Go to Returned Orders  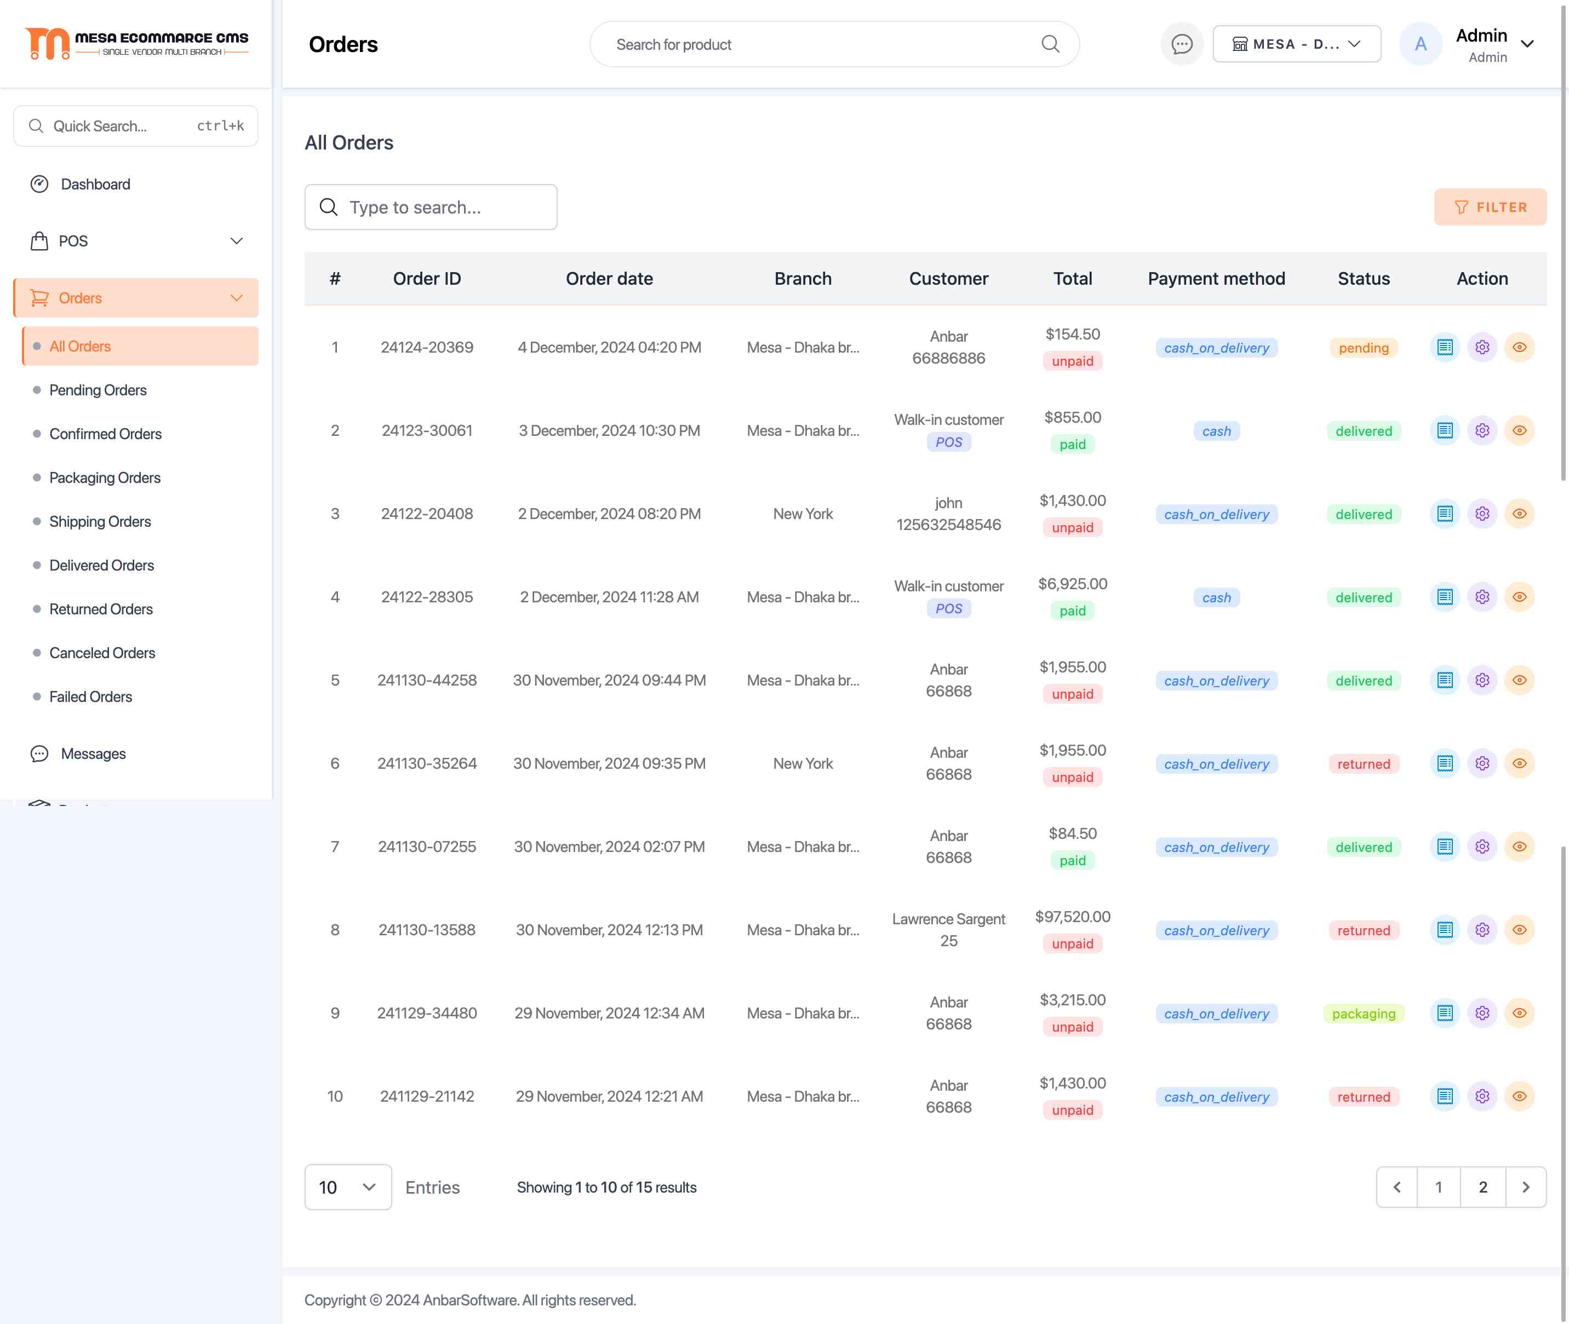(x=101, y=609)
